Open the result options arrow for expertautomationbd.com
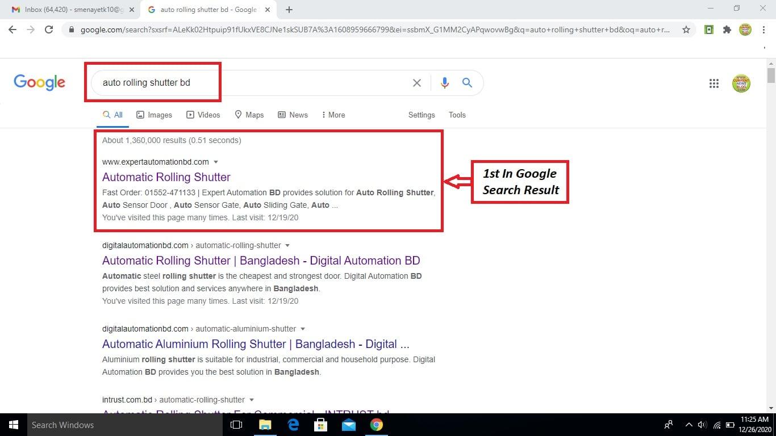This screenshot has width=776, height=436. point(216,162)
